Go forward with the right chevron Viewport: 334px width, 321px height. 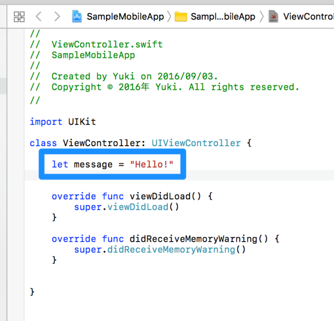coord(57,17)
